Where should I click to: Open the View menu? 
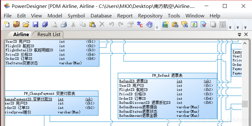(x=36, y=16)
